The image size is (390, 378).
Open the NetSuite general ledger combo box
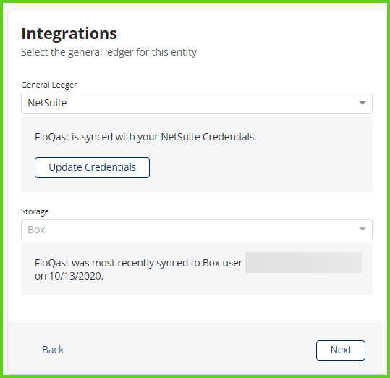click(197, 103)
